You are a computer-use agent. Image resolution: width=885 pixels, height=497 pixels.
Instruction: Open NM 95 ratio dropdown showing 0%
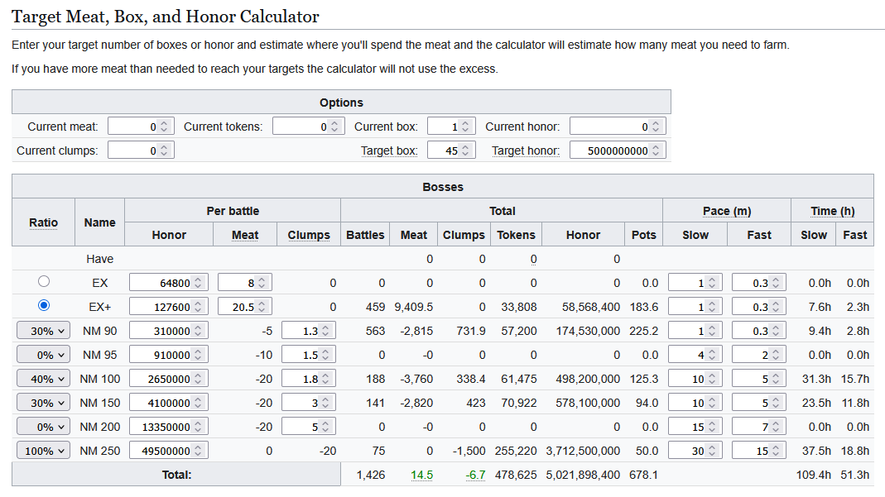click(43, 355)
